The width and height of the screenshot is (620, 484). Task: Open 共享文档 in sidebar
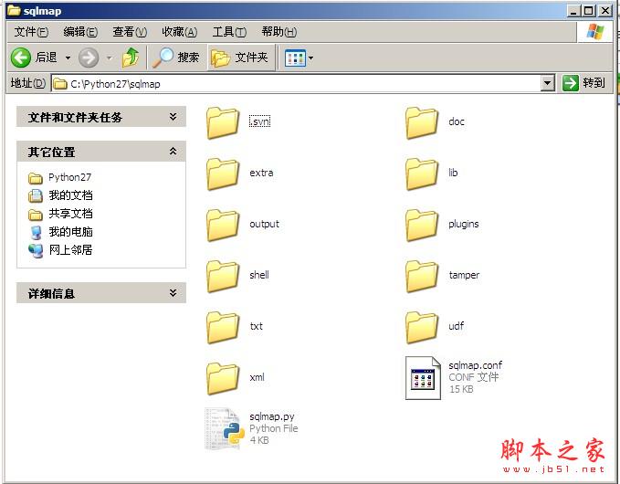click(x=71, y=214)
